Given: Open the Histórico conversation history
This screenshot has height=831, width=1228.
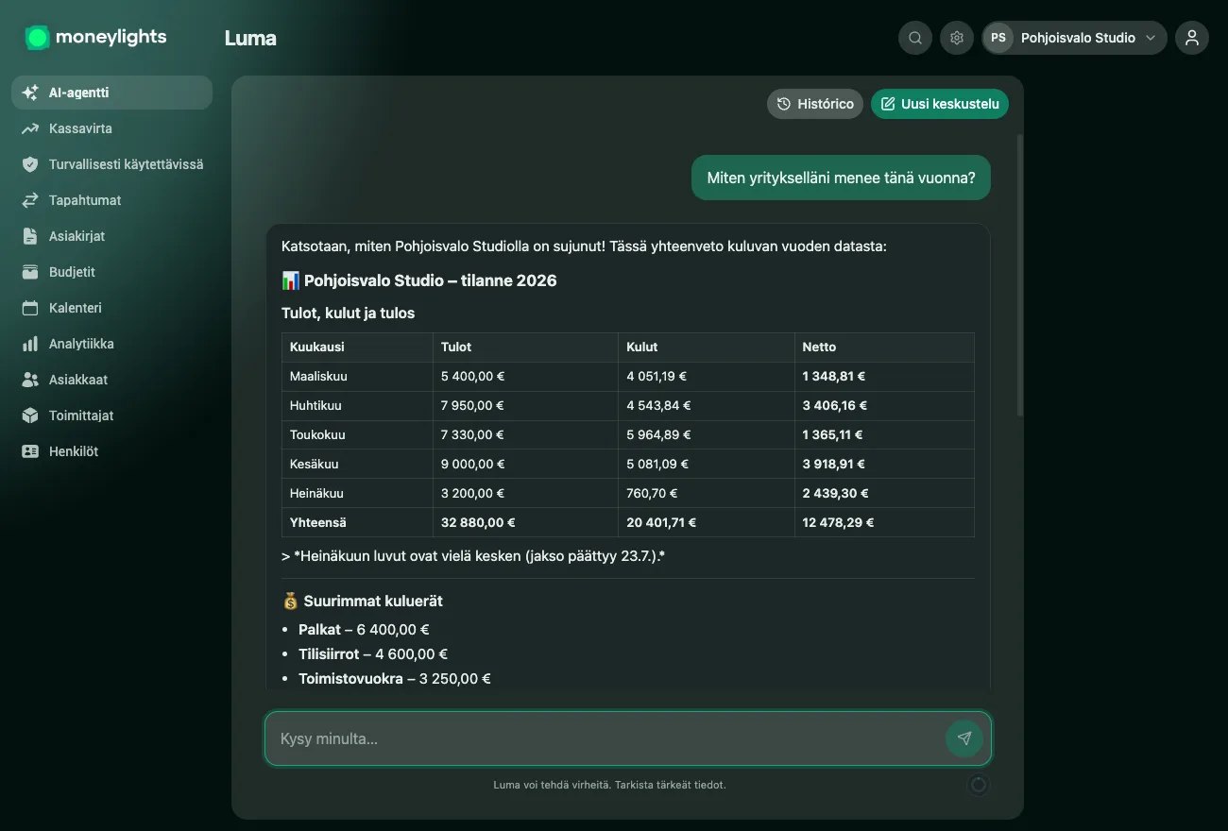Looking at the screenshot, I should click(815, 104).
